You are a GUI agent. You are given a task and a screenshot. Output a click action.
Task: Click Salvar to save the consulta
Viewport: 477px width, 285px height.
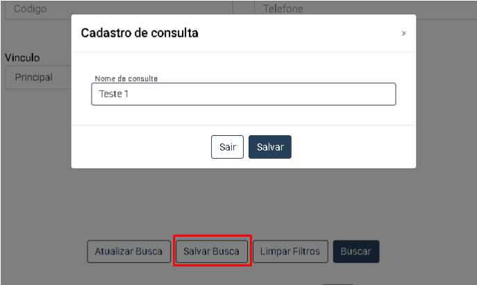click(x=269, y=147)
